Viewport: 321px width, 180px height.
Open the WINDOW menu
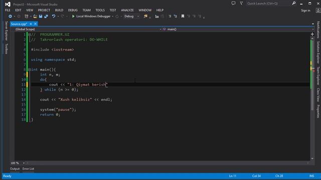(145, 10)
